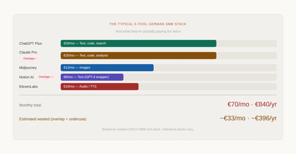Click the purple Notion AI price bar
The height and width of the screenshot is (154, 296).
(92, 77)
